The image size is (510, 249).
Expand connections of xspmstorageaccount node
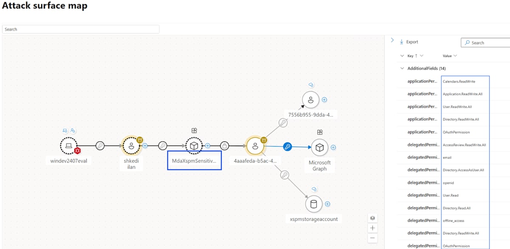(x=327, y=204)
